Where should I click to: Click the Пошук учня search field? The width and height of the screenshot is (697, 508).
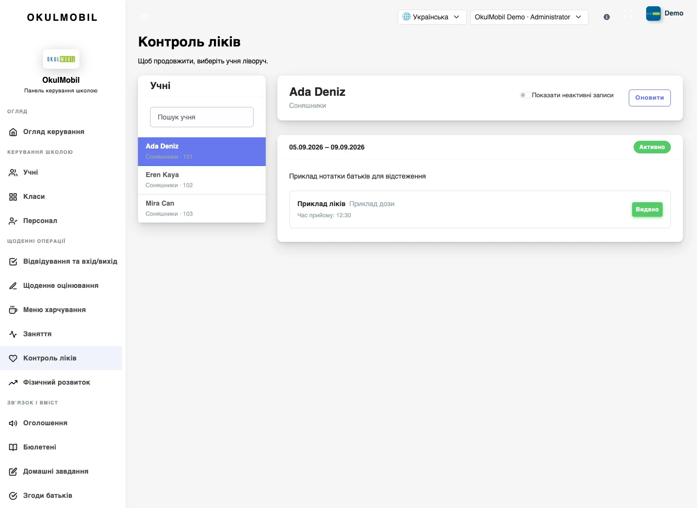coord(202,117)
